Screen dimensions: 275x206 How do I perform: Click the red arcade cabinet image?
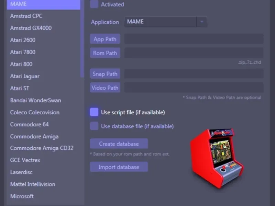click(217, 159)
